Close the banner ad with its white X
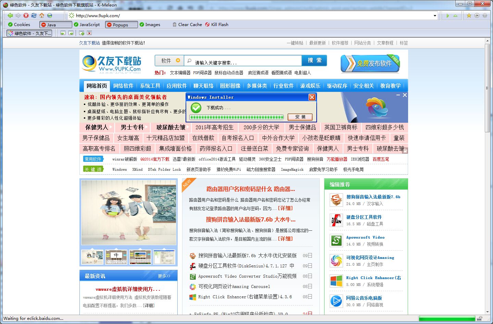493x324 pixels. [405, 95]
